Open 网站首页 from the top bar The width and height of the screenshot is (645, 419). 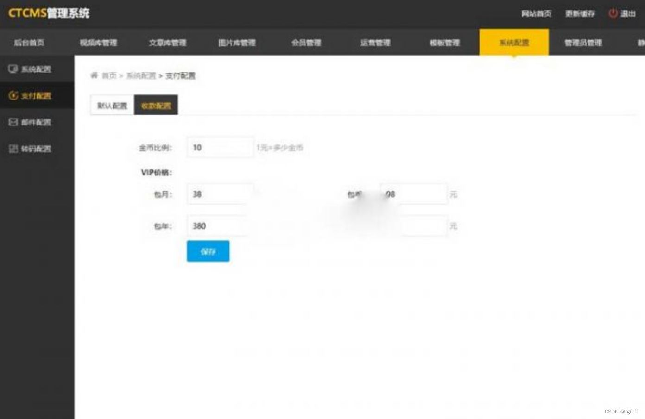(537, 14)
